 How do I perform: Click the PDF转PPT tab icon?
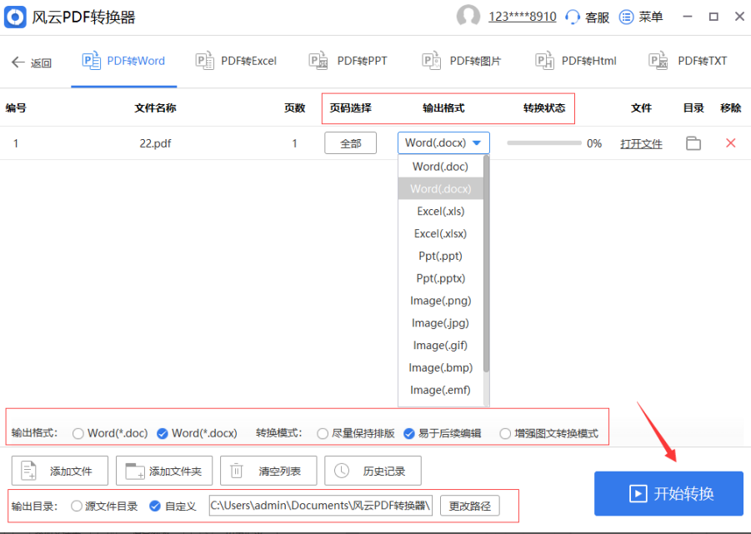(318, 61)
